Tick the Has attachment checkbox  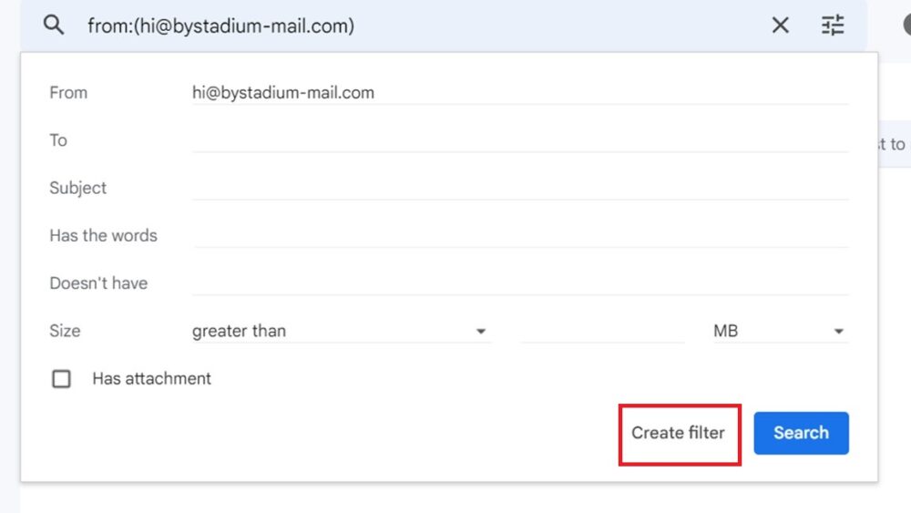click(x=61, y=379)
